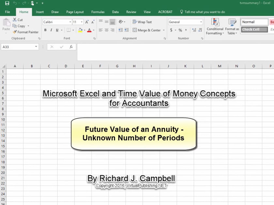274x205 pixels.
Task: Open Copy options dropdown arrow
Action: point(28,26)
